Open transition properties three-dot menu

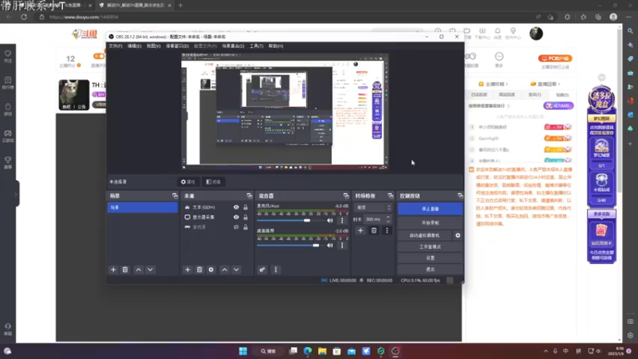(387, 231)
